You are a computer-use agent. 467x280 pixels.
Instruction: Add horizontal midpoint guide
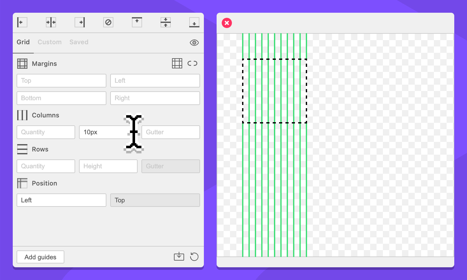[x=166, y=22]
